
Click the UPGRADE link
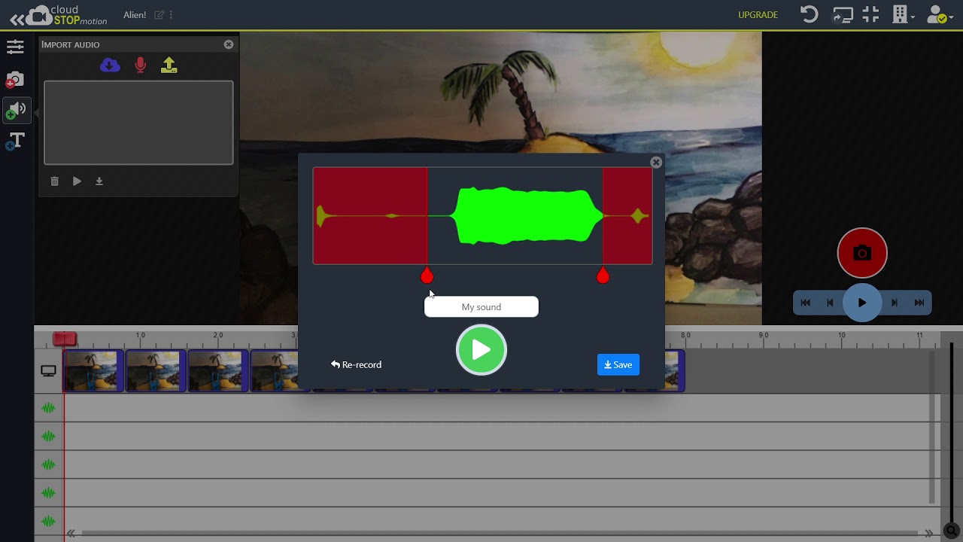pos(758,15)
